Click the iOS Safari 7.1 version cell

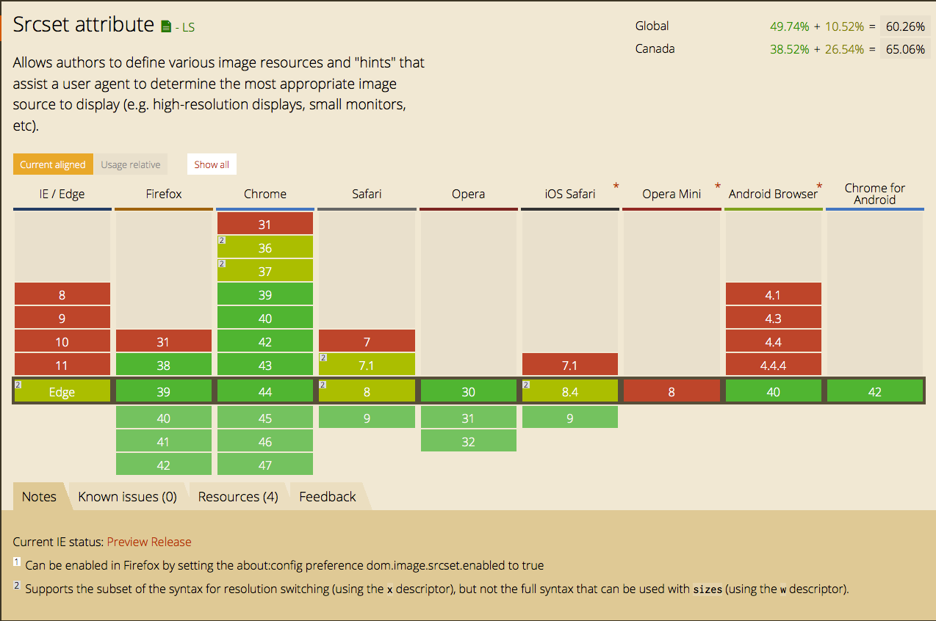tap(570, 365)
